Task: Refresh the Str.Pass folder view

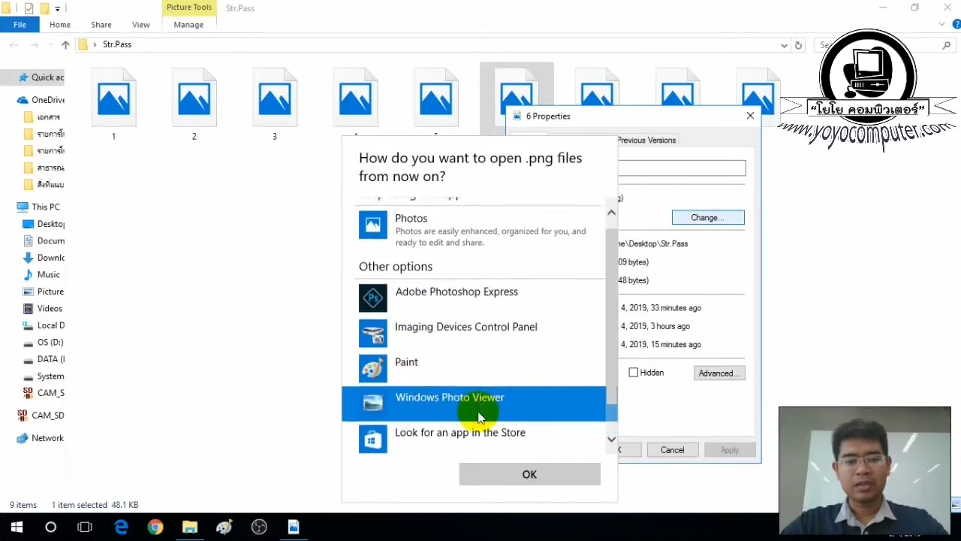Action: point(798,45)
